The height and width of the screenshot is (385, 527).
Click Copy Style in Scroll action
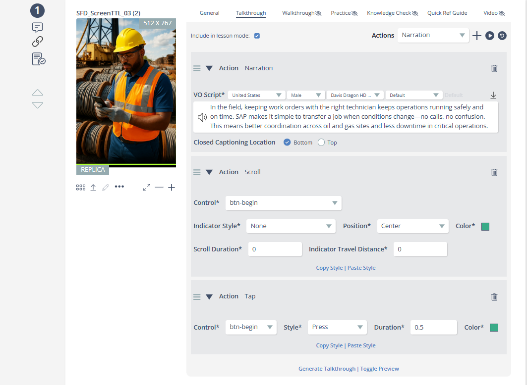pos(329,268)
